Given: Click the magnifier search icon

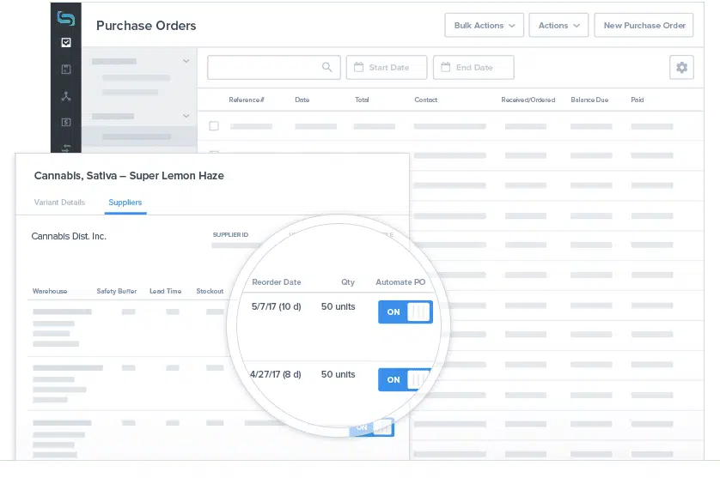Looking at the screenshot, I should point(326,68).
